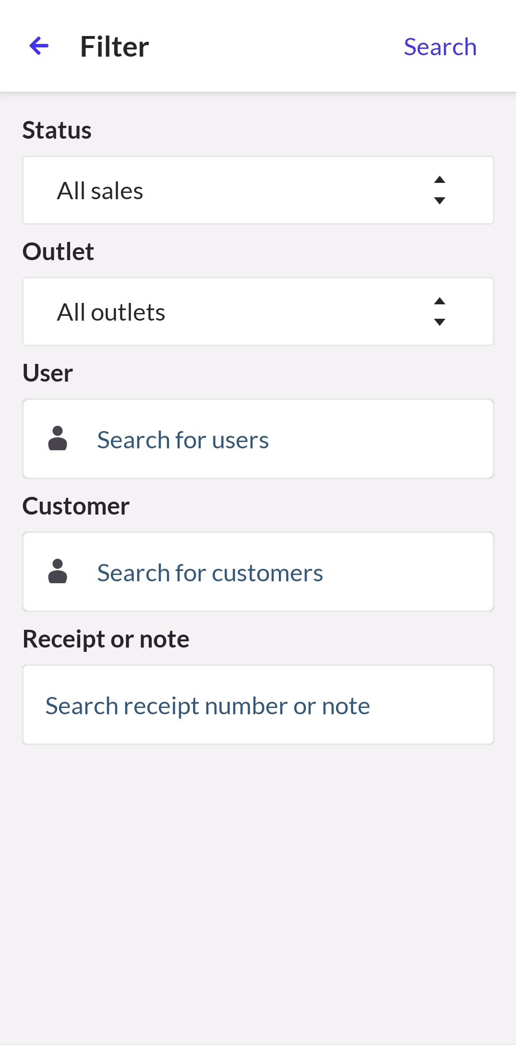Click the up arrow in Outlet selector
Screen dimensions: 516x1045
(439, 301)
